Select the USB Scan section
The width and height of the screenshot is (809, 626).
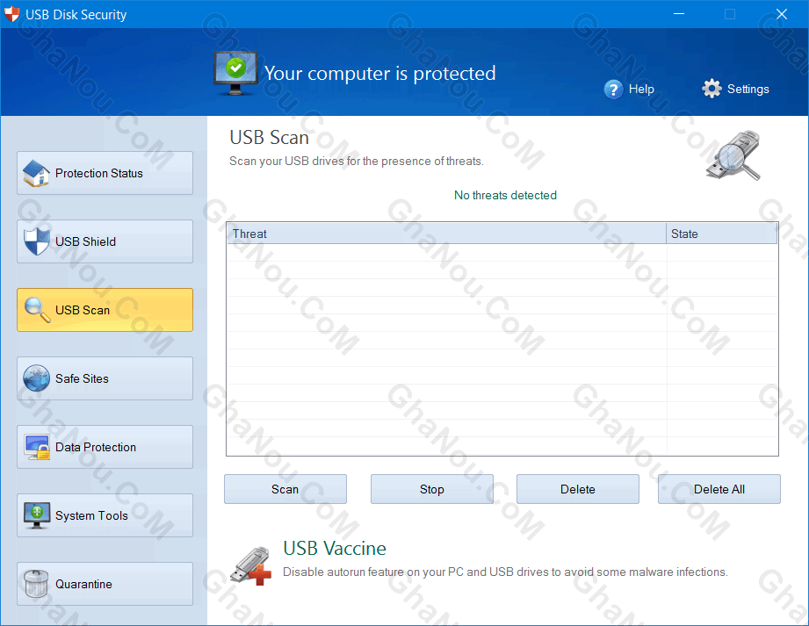[x=105, y=310]
